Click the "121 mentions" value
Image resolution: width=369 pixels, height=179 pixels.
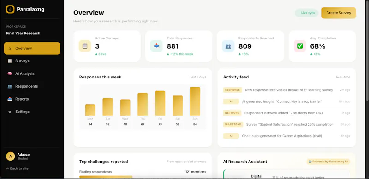click(196, 172)
